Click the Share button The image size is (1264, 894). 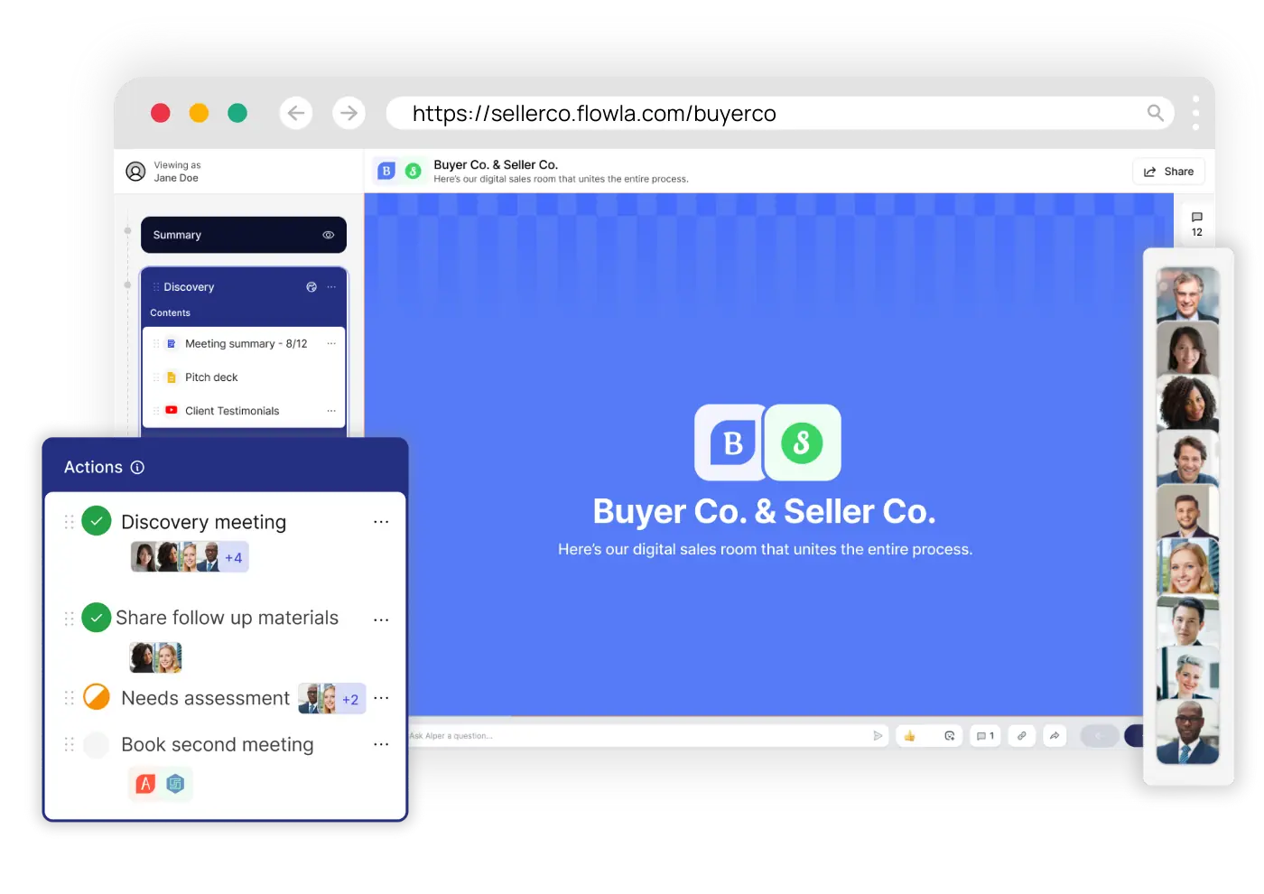[1168, 172]
